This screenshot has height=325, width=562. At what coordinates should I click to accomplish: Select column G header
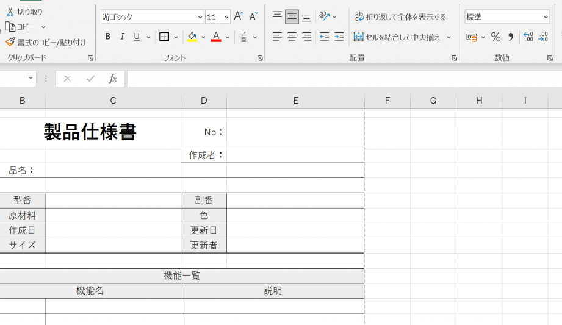[433, 101]
